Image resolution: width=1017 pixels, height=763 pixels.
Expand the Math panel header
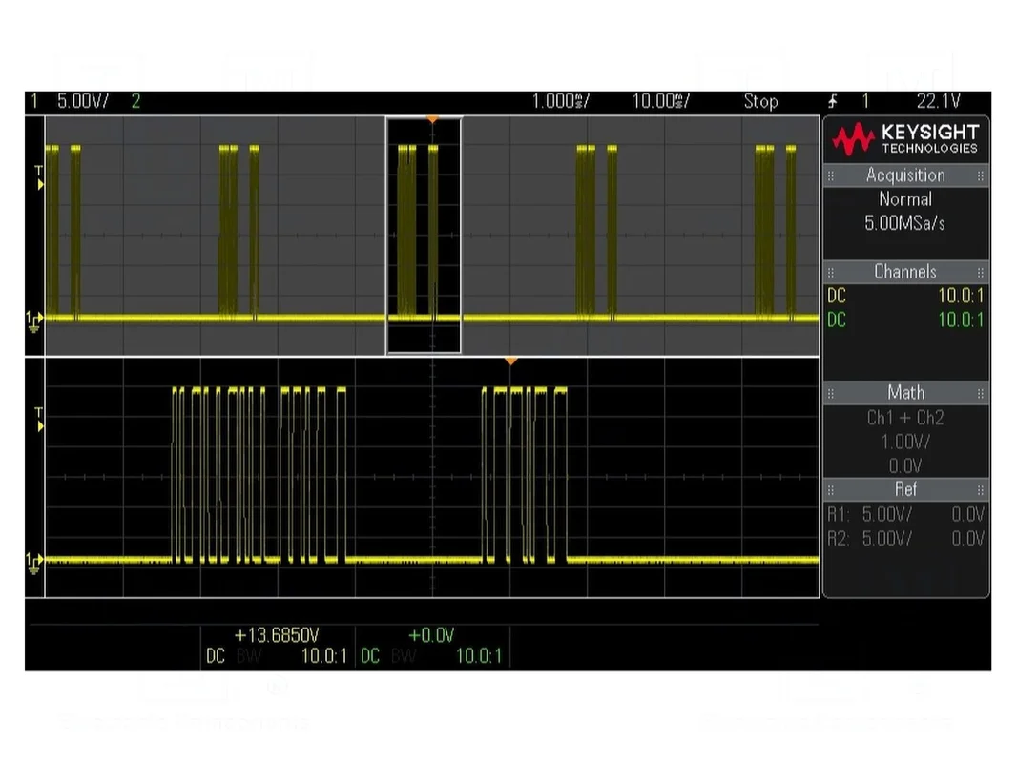pyautogui.click(x=905, y=393)
